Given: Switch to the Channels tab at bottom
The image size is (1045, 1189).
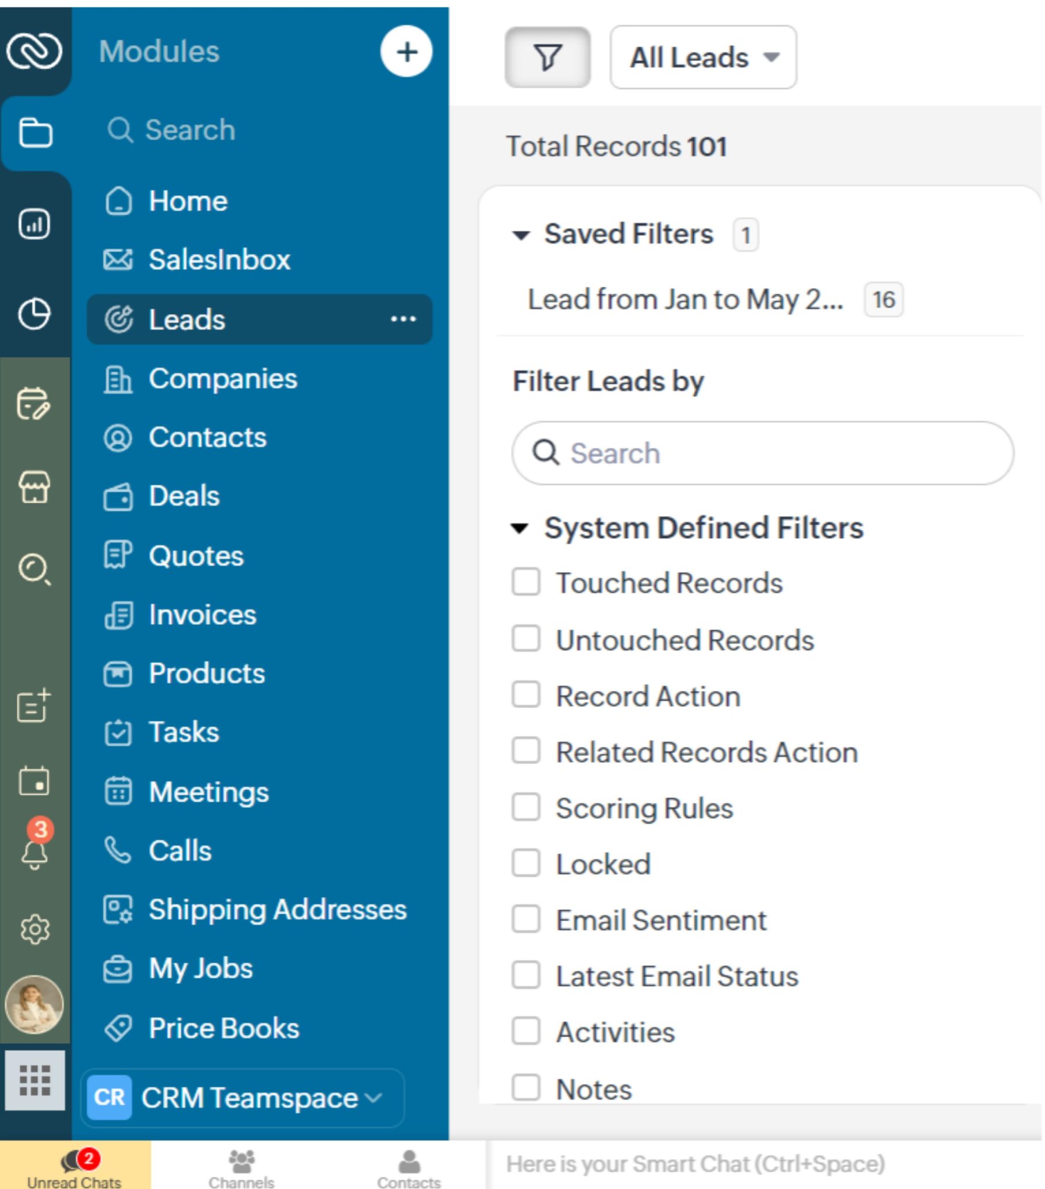Looking at the screenshot, I should [x=242, y=1169].
